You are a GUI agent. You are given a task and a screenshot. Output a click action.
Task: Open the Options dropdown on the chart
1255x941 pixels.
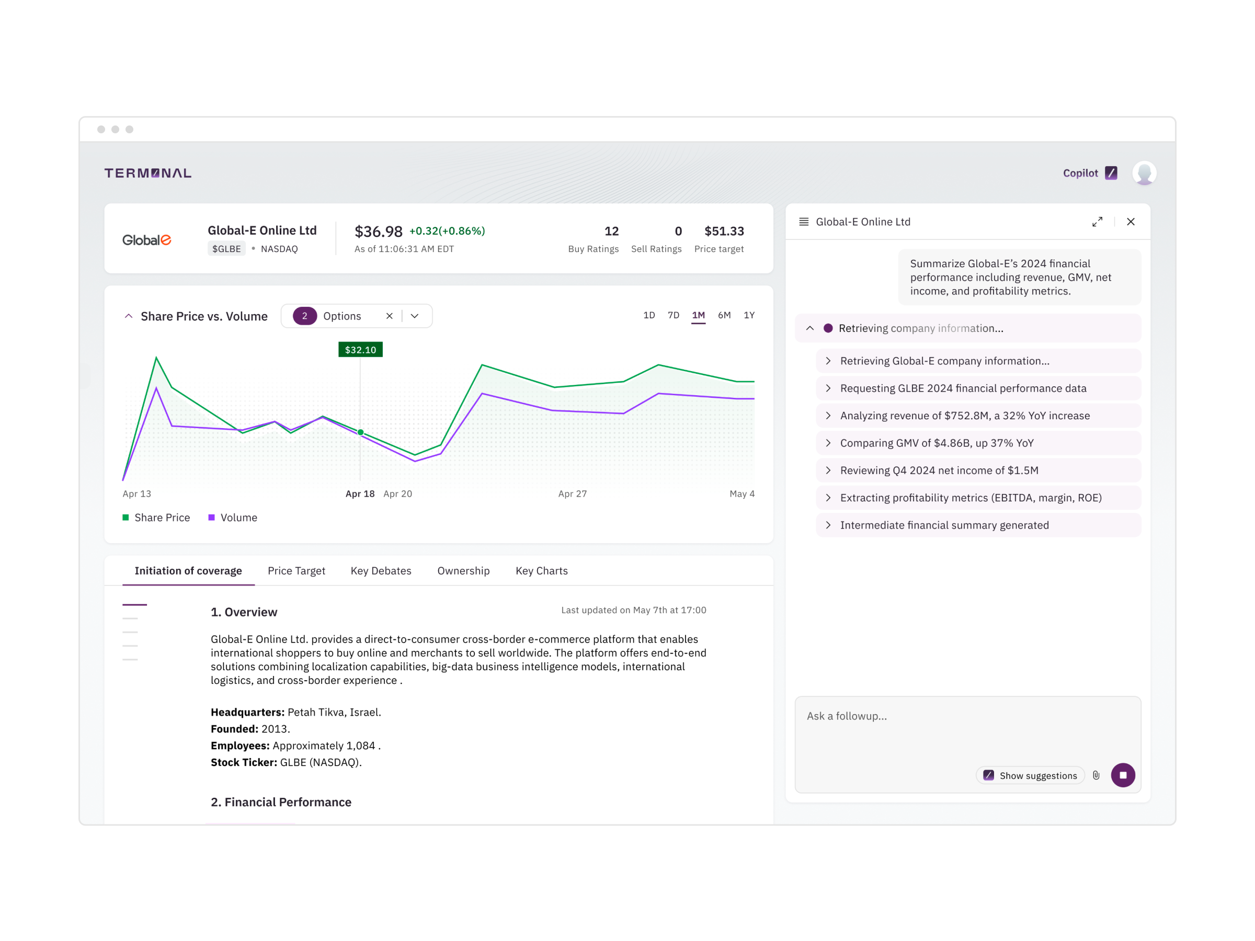[x=415, y=316]
